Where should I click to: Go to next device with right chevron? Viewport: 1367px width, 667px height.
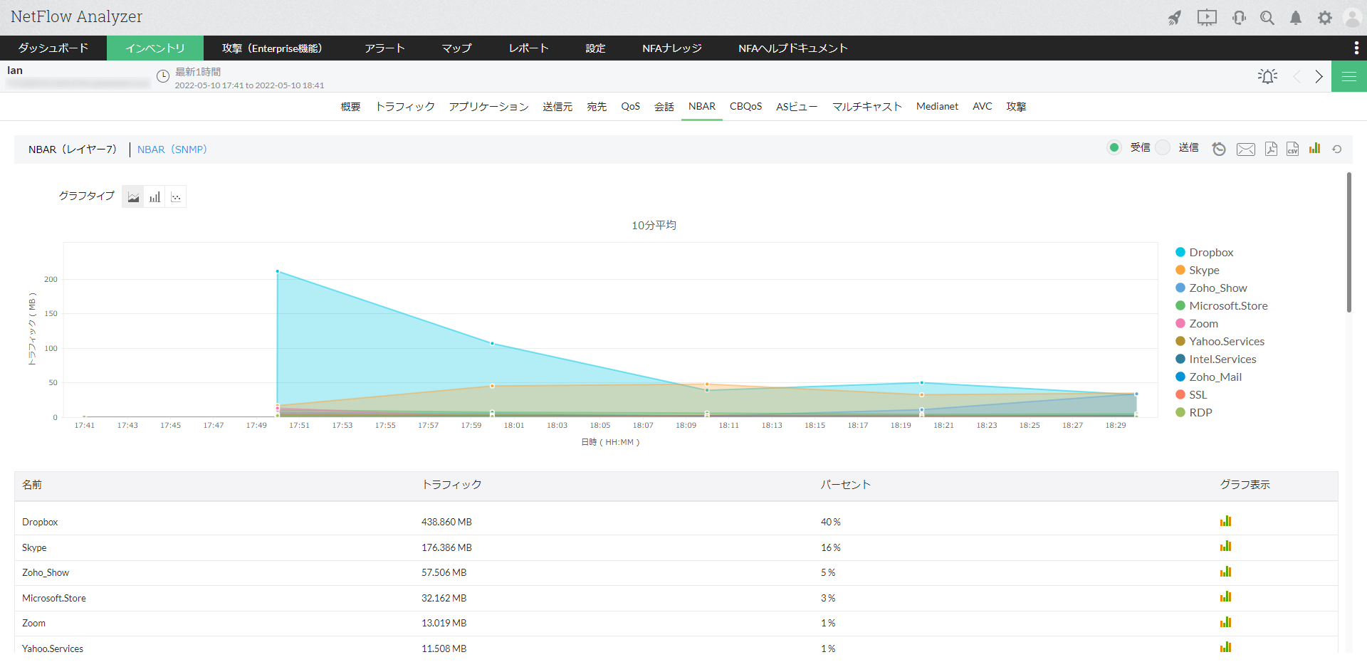[x=1319, y=76]
